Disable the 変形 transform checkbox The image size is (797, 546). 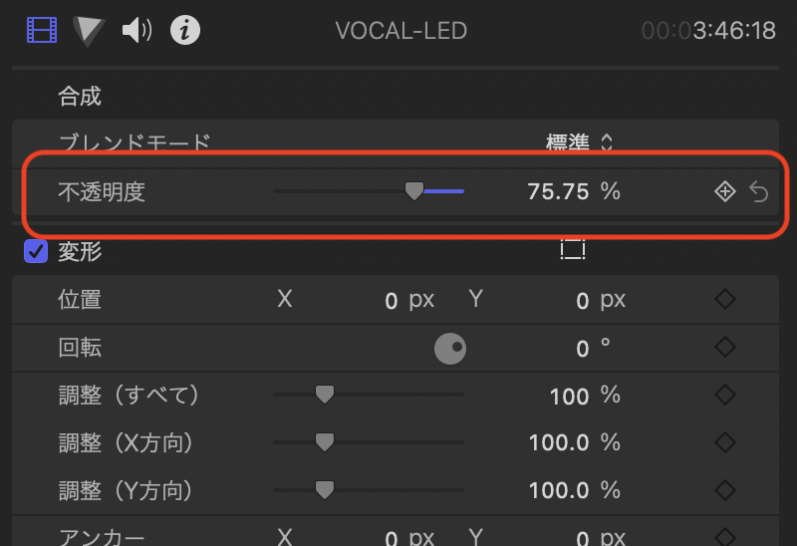tap(36, 252)
